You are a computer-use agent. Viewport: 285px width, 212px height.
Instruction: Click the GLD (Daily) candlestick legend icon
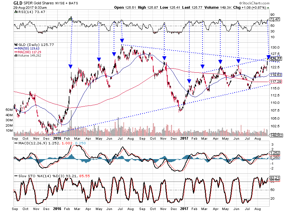pos(15,45)
